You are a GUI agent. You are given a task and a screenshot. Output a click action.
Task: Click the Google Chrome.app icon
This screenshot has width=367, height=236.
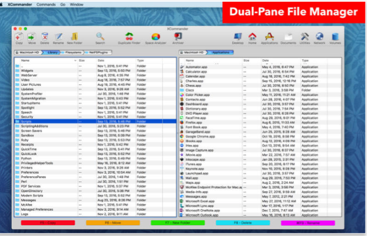182,136
